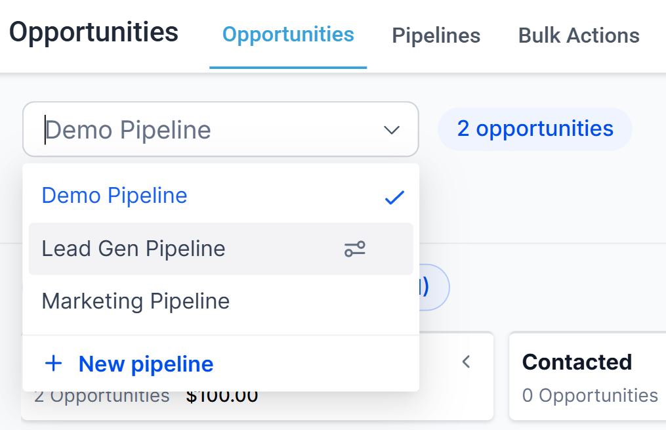Choose Lead Gen Pipeline option
Screen dimensions: 666x430
[x=134, y=249]
